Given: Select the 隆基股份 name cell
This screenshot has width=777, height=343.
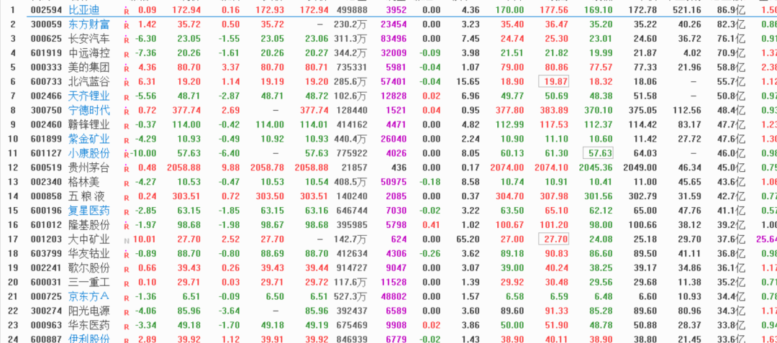Looking at the screenshot, I should 89,225.
